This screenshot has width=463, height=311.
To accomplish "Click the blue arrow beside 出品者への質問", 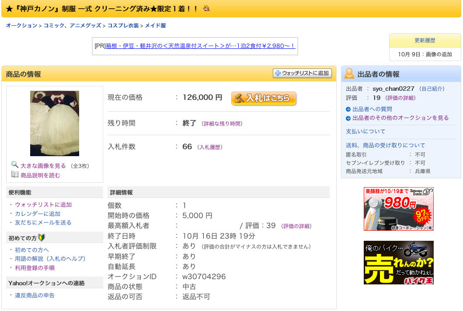I will (348, 109).
